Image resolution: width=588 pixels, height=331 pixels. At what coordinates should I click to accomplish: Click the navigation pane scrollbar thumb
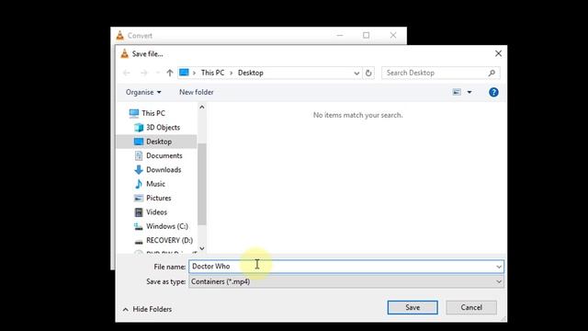tap(202, 184)
